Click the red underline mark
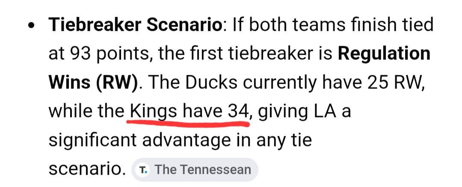The image size is (462, 187). coord(188,124)
